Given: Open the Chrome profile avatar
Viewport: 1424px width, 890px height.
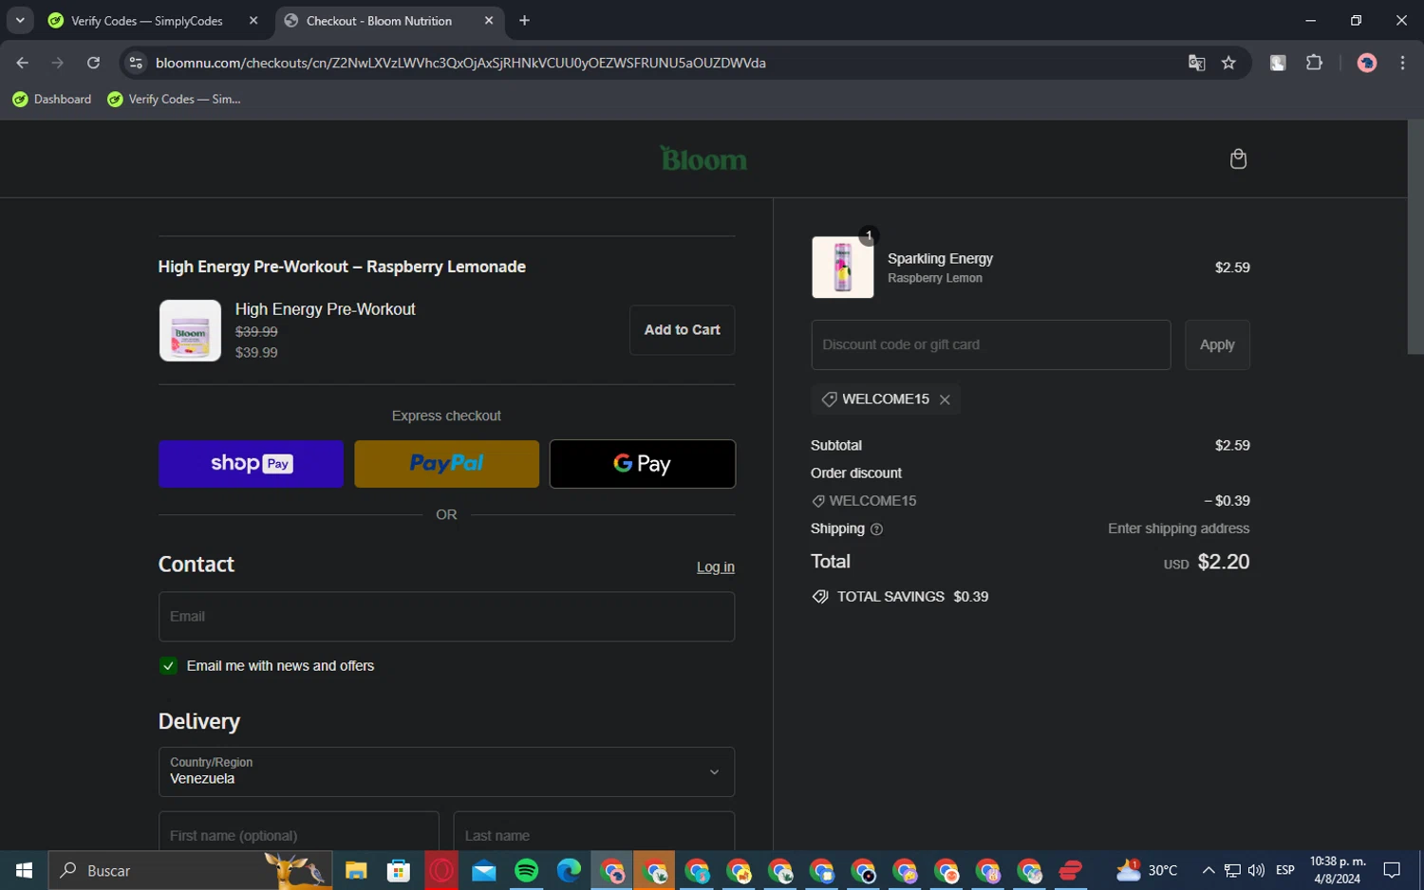Looking at the screenshot, I should 1367,63.
